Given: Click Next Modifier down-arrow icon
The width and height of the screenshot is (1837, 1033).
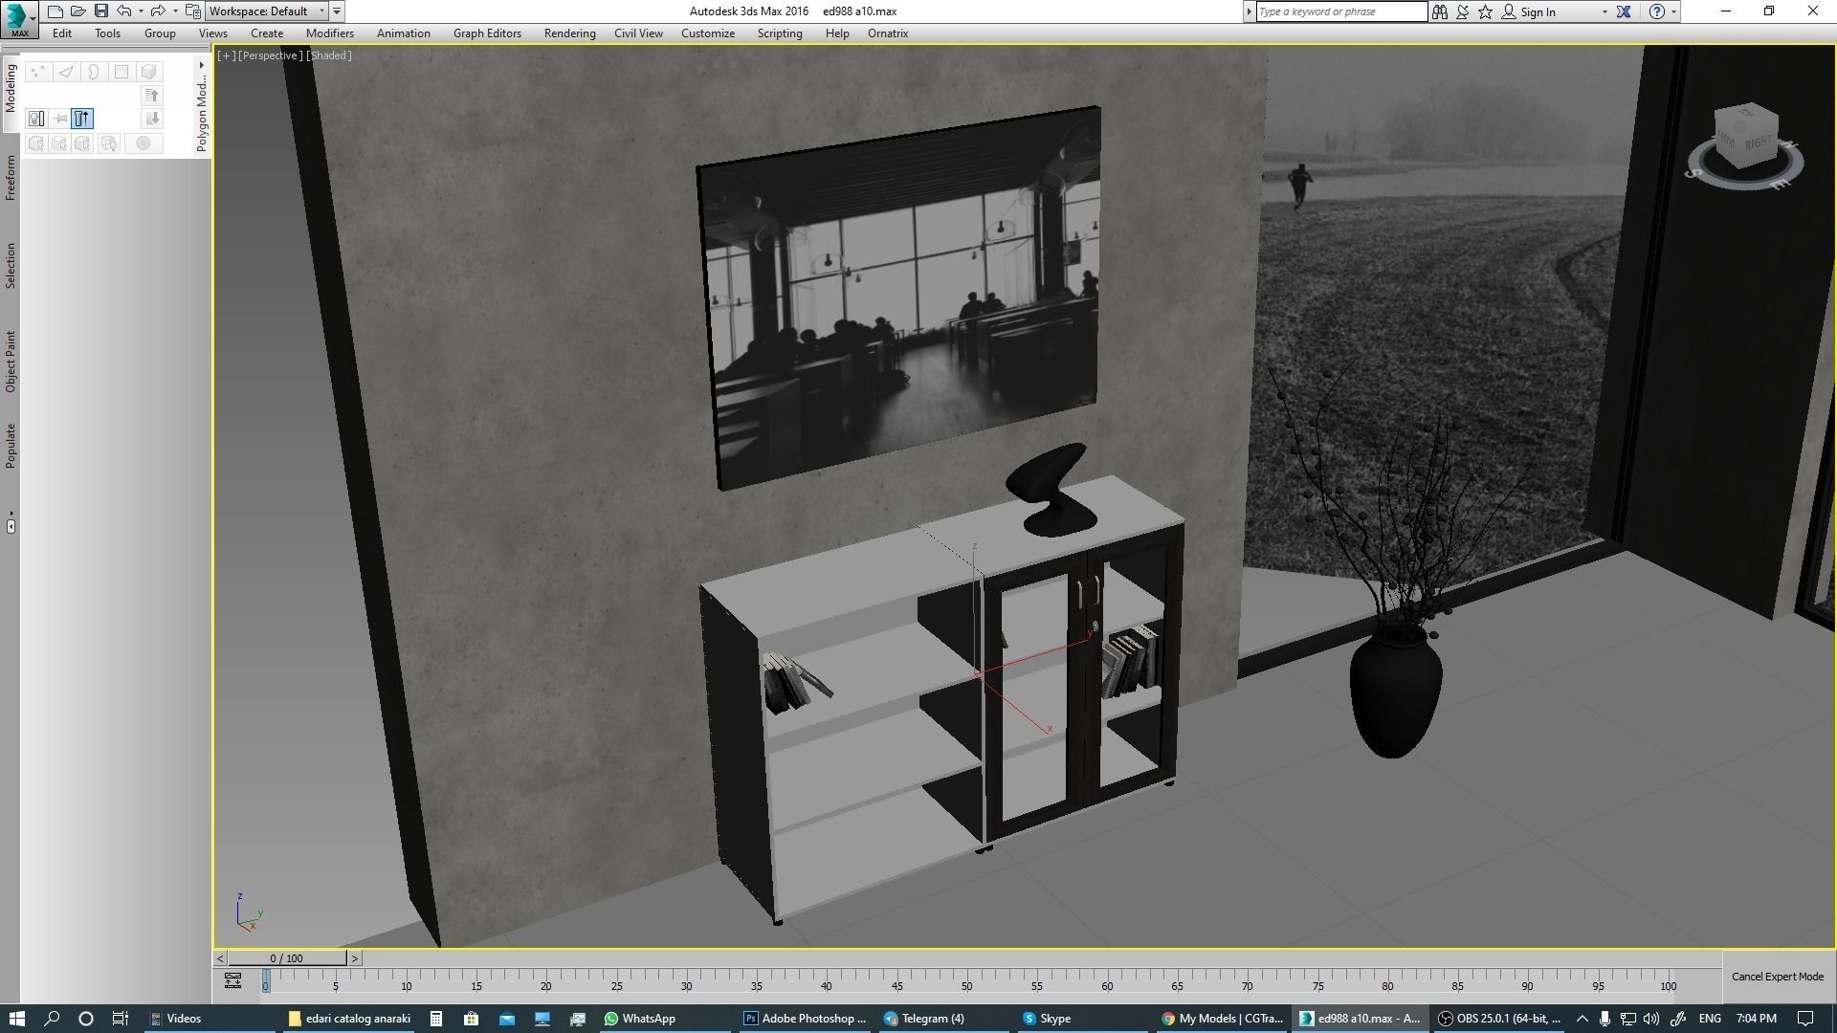Looking at the screenshot, I should tap(152, 119).
